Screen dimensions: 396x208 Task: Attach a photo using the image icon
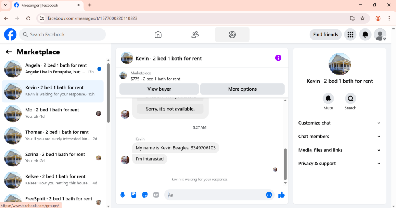click(x=134, y=195)
